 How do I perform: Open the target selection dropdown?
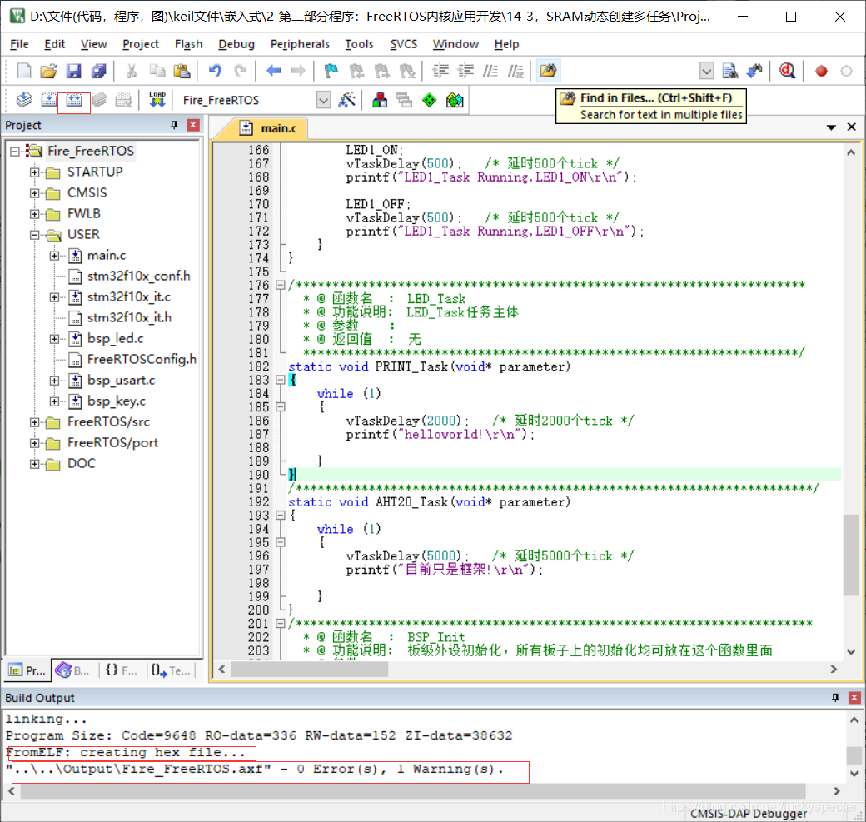tap(324, 100)
